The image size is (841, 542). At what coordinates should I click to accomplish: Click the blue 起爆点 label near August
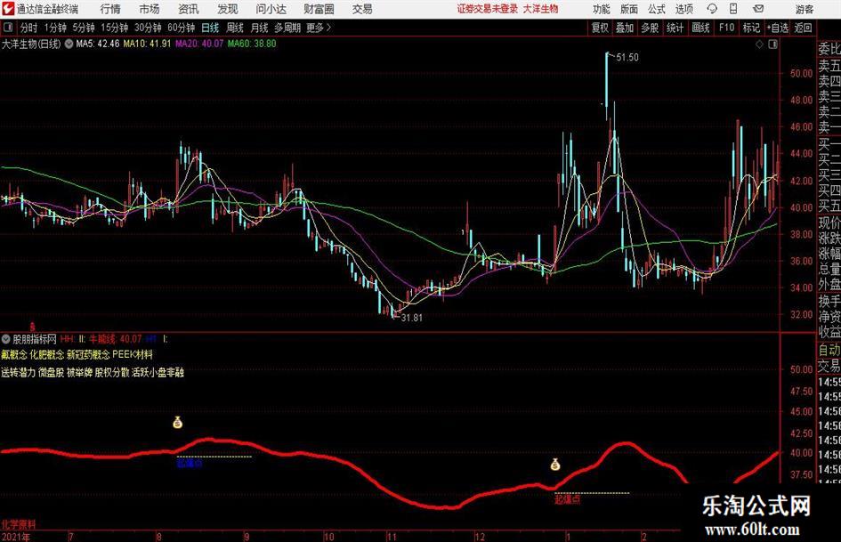(190, 463)
